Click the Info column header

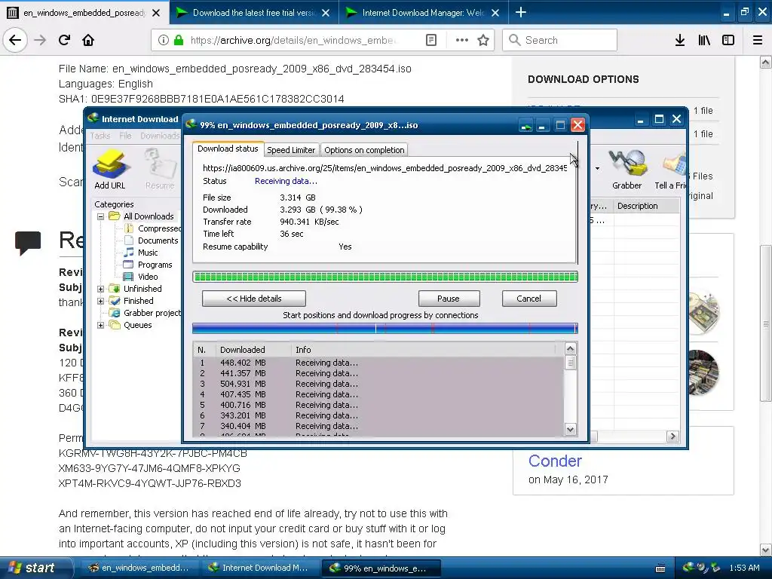click(424, 350)
